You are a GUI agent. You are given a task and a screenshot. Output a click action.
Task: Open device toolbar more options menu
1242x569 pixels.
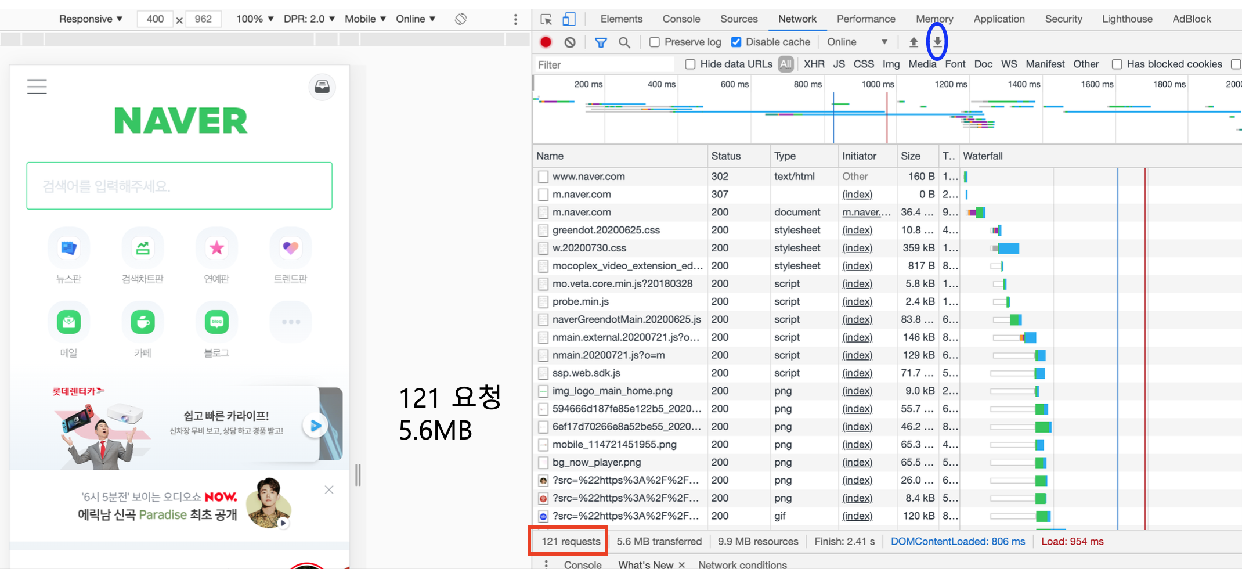[x=515, y=19]
